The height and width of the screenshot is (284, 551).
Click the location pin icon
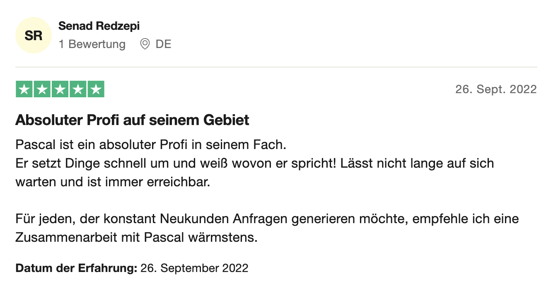pyautogui.click(x=145, y=44)
